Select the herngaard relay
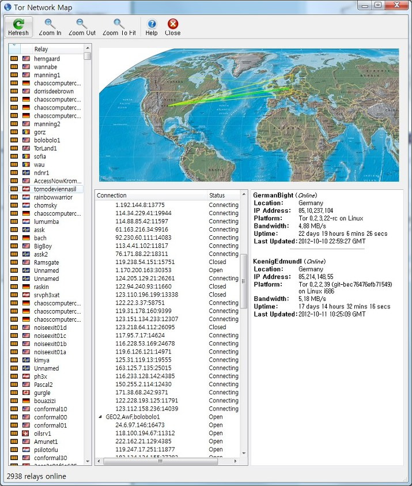 click(x=47, y=59)
